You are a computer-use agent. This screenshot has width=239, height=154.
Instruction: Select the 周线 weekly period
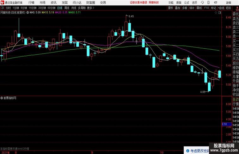tap(67, 8)
